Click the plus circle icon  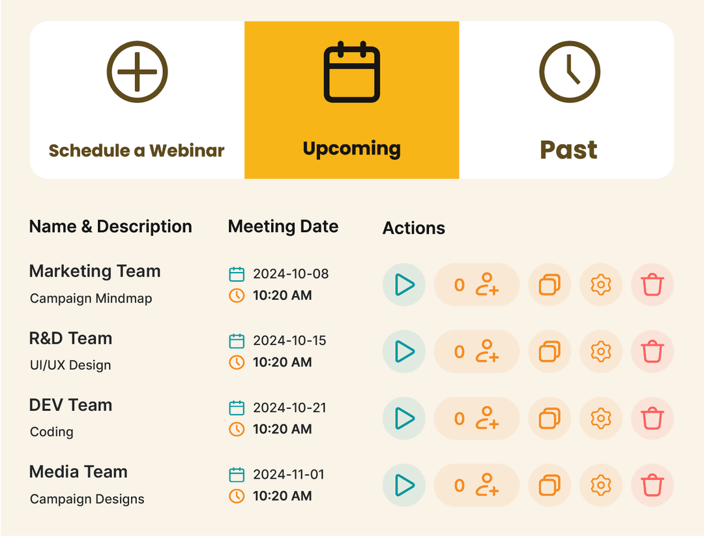pos(137,72)
